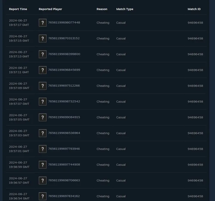
Task: Open reported player 76561199697834162 profile link
Action: pyautogui.click(x=64, y=196)
